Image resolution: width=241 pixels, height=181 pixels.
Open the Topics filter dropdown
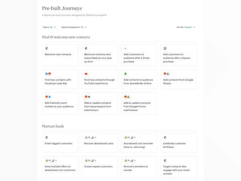[49, 27]
